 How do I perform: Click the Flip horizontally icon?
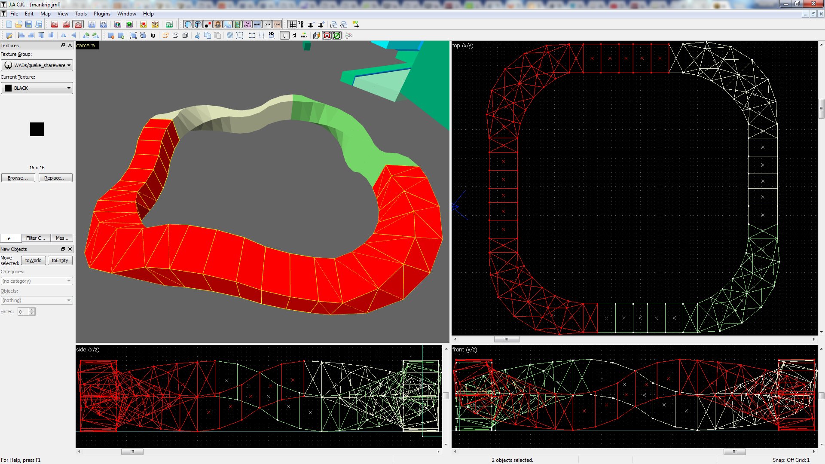coord(64,36)
